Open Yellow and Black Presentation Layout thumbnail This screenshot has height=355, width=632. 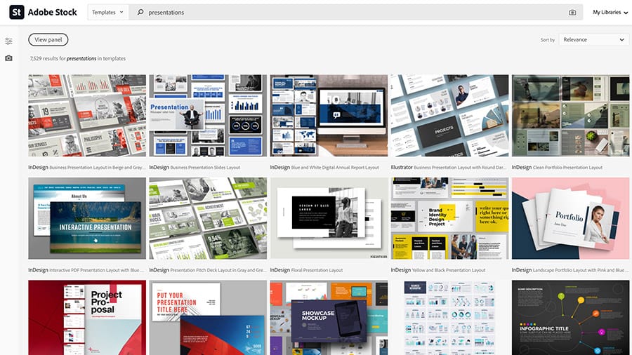450,218
